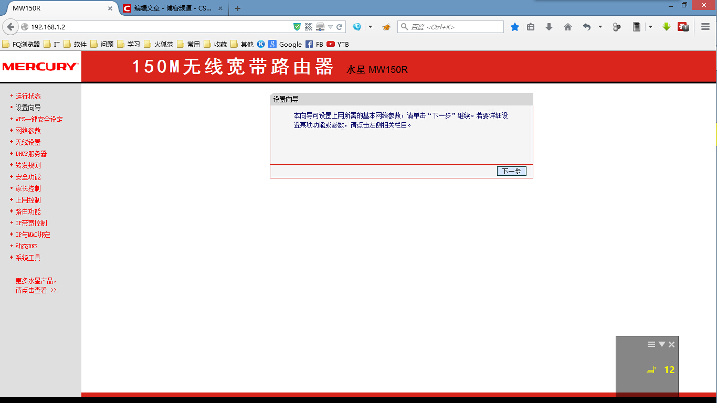Open the YTB YouTube bookmark
717x403 pixels.
(338, 44)
